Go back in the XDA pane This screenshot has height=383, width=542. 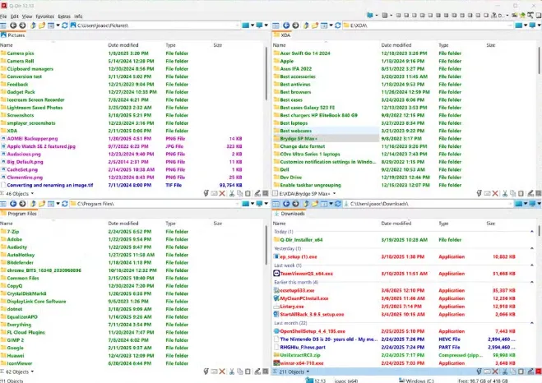(286, 25)
